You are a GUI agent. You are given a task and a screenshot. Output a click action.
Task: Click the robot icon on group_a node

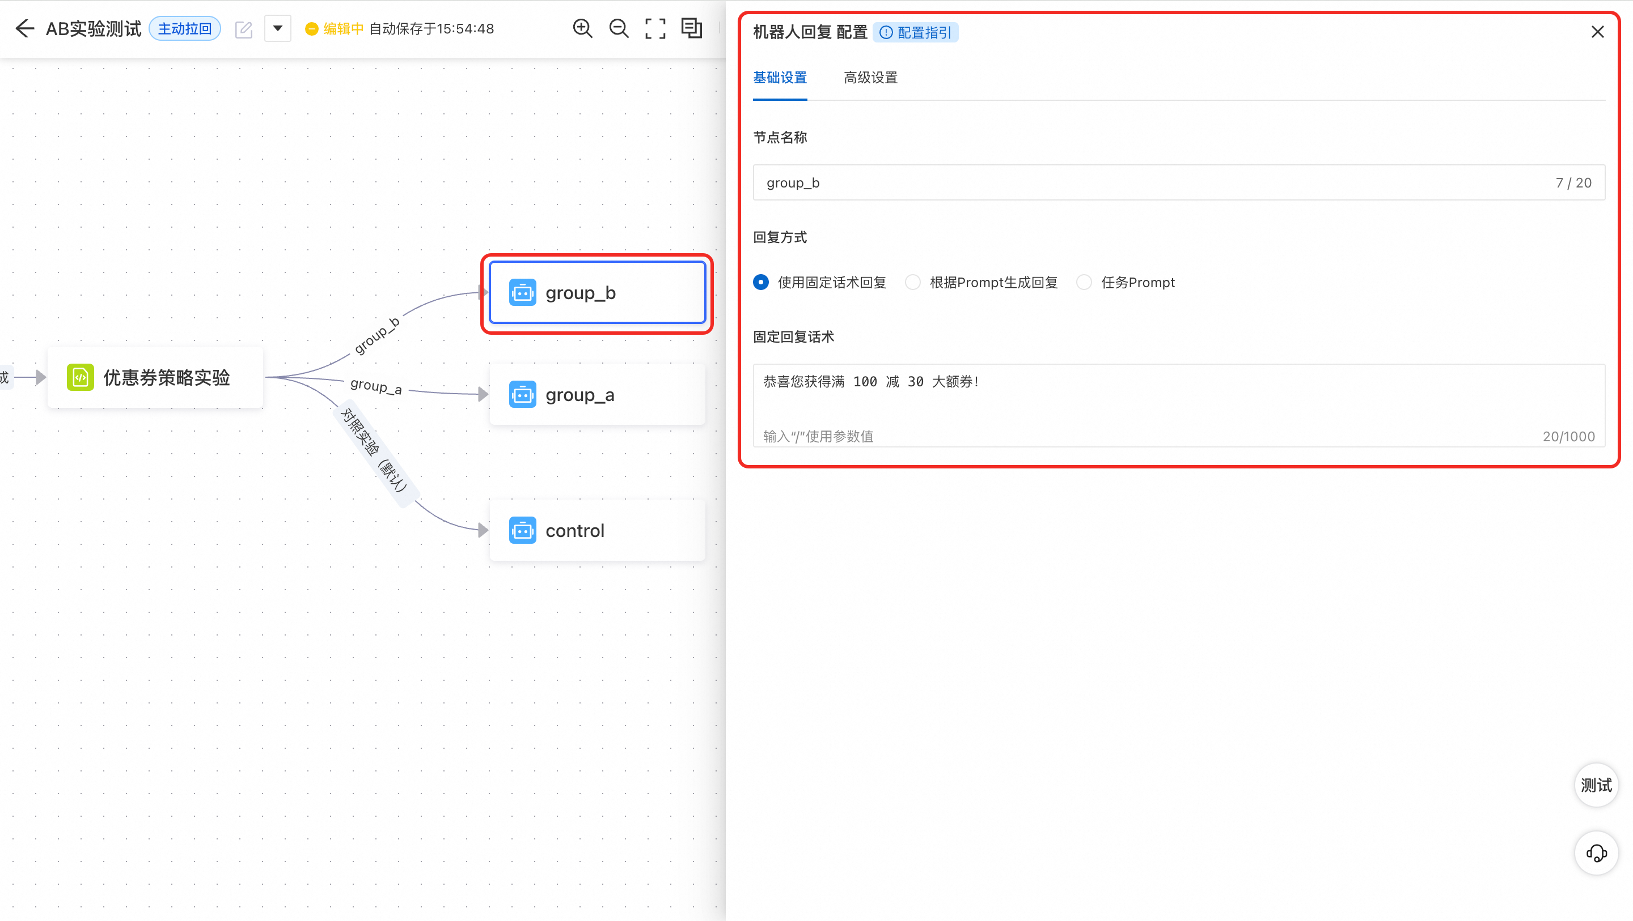522,395
